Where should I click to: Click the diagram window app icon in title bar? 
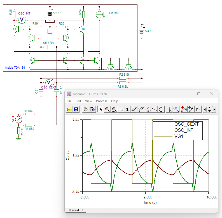[x=69, y=94]
